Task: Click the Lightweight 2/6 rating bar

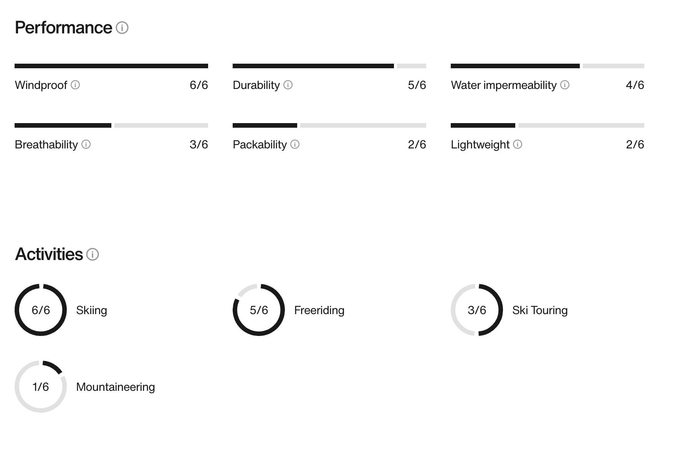Action: (x=548, y=125)
